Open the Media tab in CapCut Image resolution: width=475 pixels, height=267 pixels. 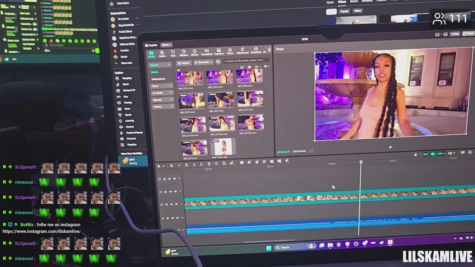click(x=151, y=54)
